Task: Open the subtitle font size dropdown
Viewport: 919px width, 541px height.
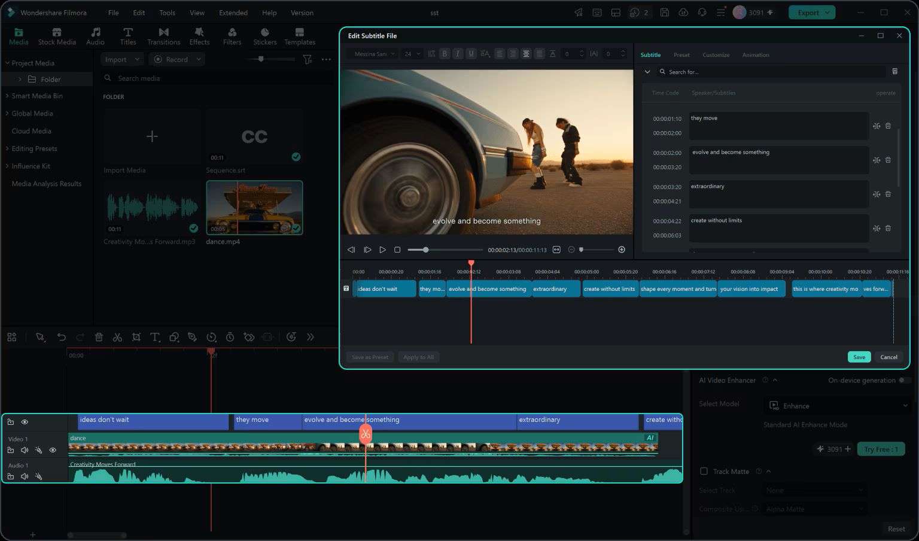Action: [411, 54]
